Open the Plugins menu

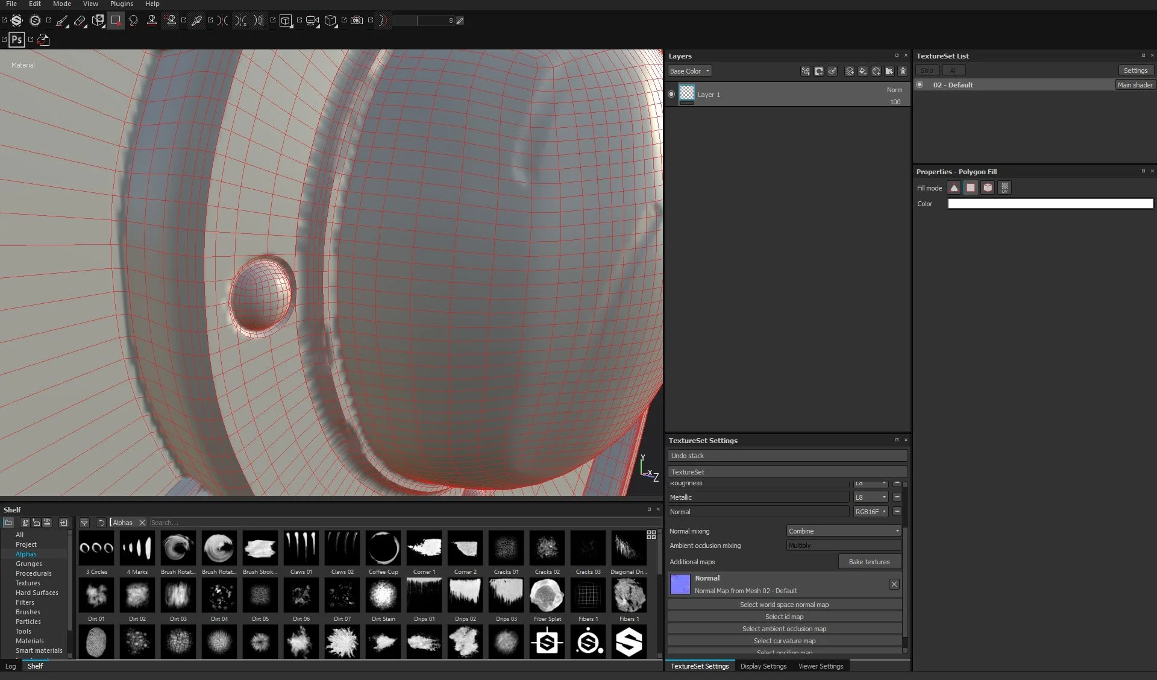(x=121, y=4)
